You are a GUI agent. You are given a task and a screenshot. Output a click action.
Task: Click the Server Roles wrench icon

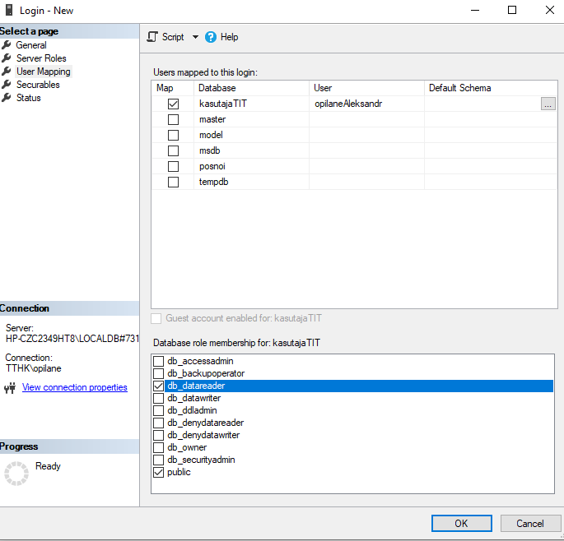coord(7,58)
